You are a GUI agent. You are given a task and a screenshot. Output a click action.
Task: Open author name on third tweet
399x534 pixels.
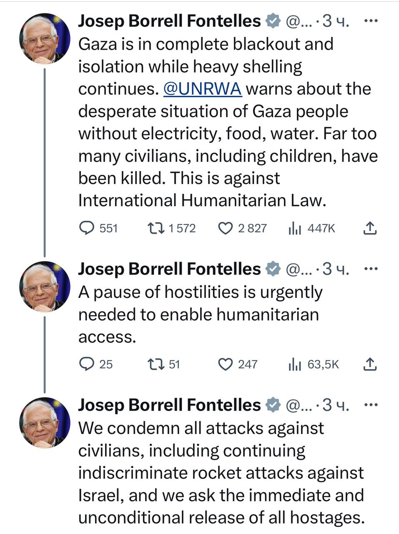pyautogui.click(x=169, y=405)
